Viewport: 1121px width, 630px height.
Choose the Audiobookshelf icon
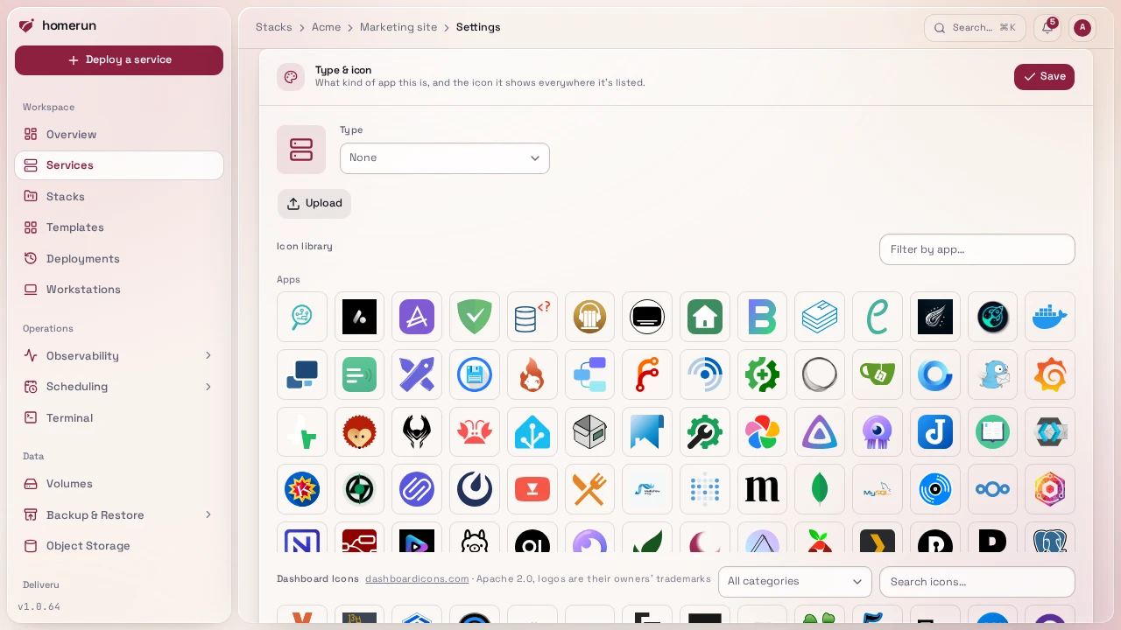coord(589,317)
